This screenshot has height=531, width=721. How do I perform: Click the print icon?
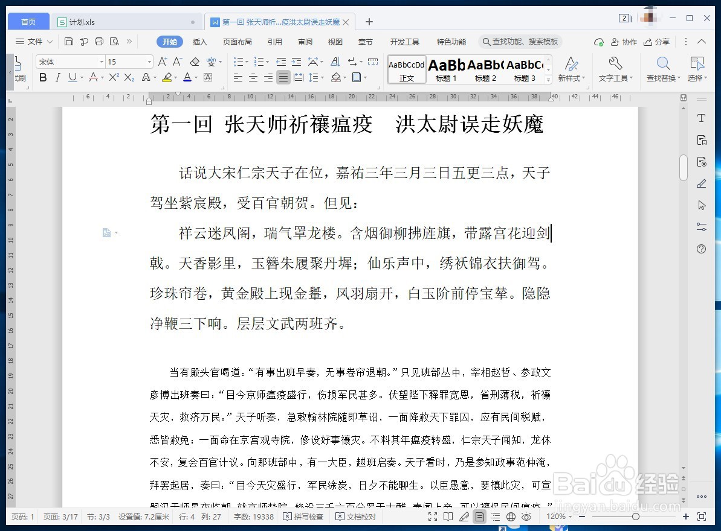(x=99, y=42)
